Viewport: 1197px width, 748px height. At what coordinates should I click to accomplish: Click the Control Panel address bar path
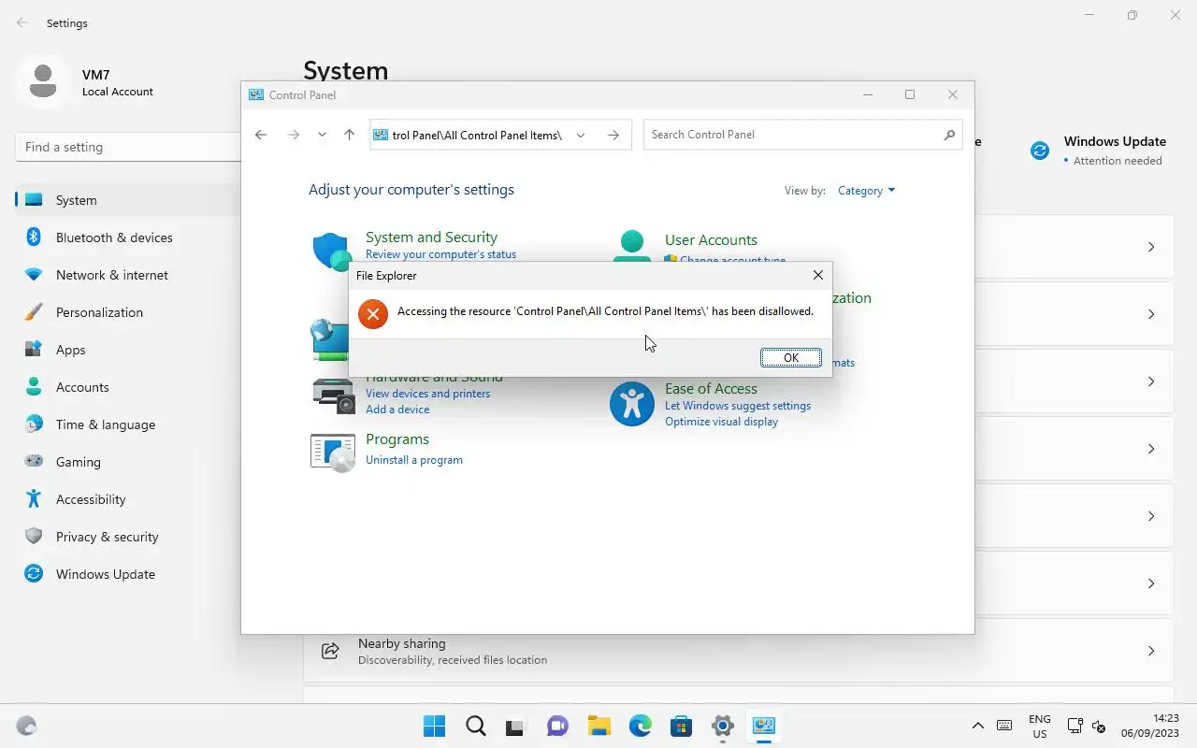tap(477, 135)
